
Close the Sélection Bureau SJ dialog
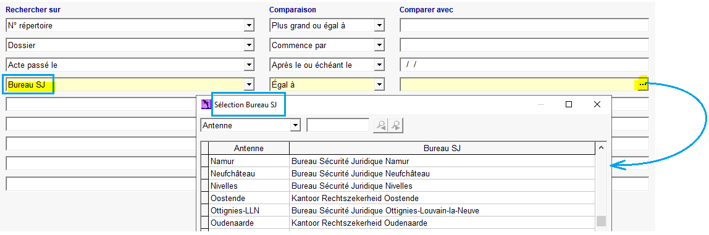597,104
